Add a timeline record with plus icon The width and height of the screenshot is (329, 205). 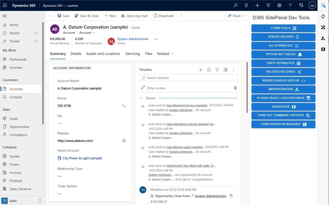tap(201, 70)
